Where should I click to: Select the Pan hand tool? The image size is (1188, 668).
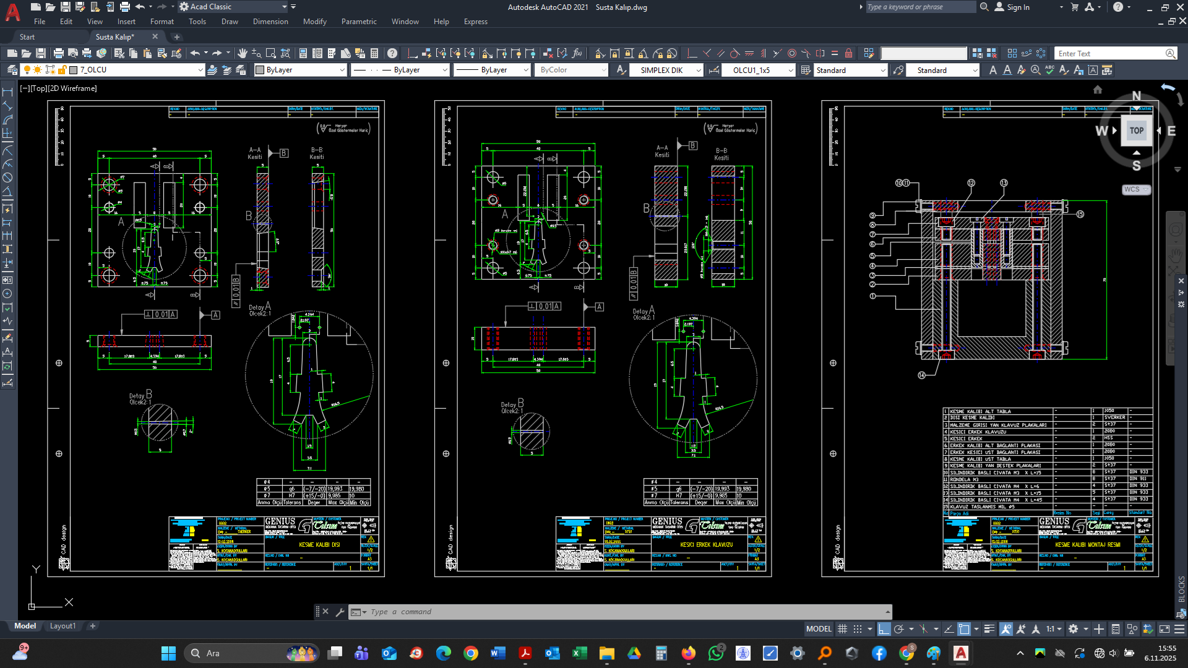click(242, 54)
